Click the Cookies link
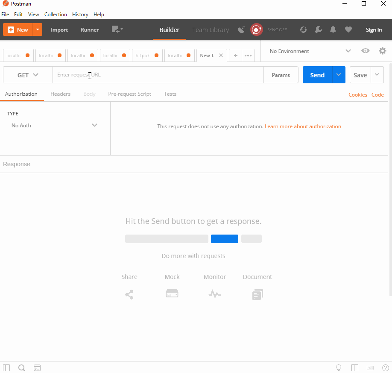Image resolution: width=392 pixels, height=373 pixels. tap(358, 95)
